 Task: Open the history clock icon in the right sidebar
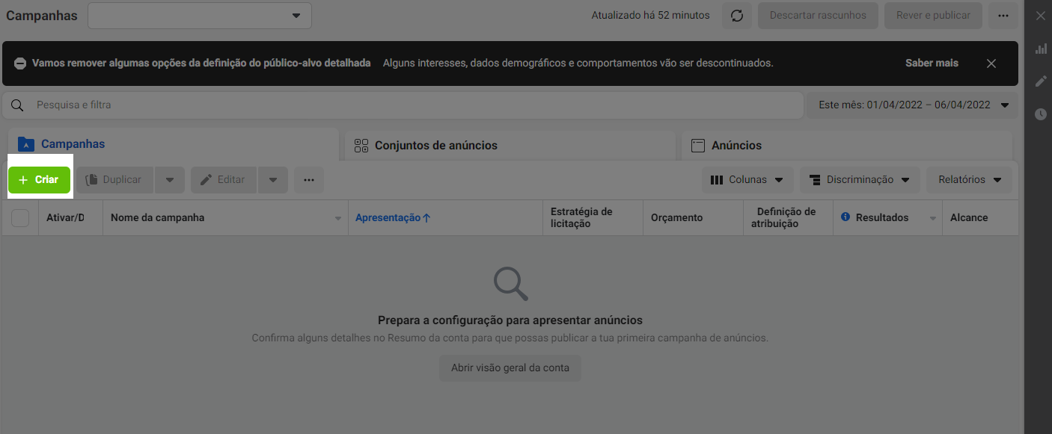click(x=1041, y=114)
